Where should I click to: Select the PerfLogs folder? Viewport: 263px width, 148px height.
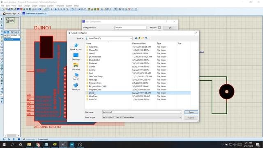(93, 80)
